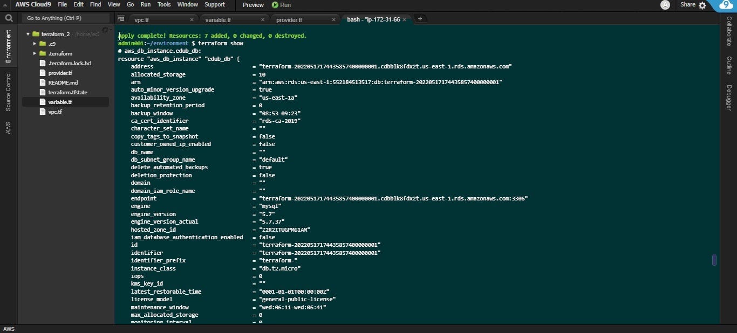Click the "mysql" engine value
The image size is (737, 333).
coord(270,206)
